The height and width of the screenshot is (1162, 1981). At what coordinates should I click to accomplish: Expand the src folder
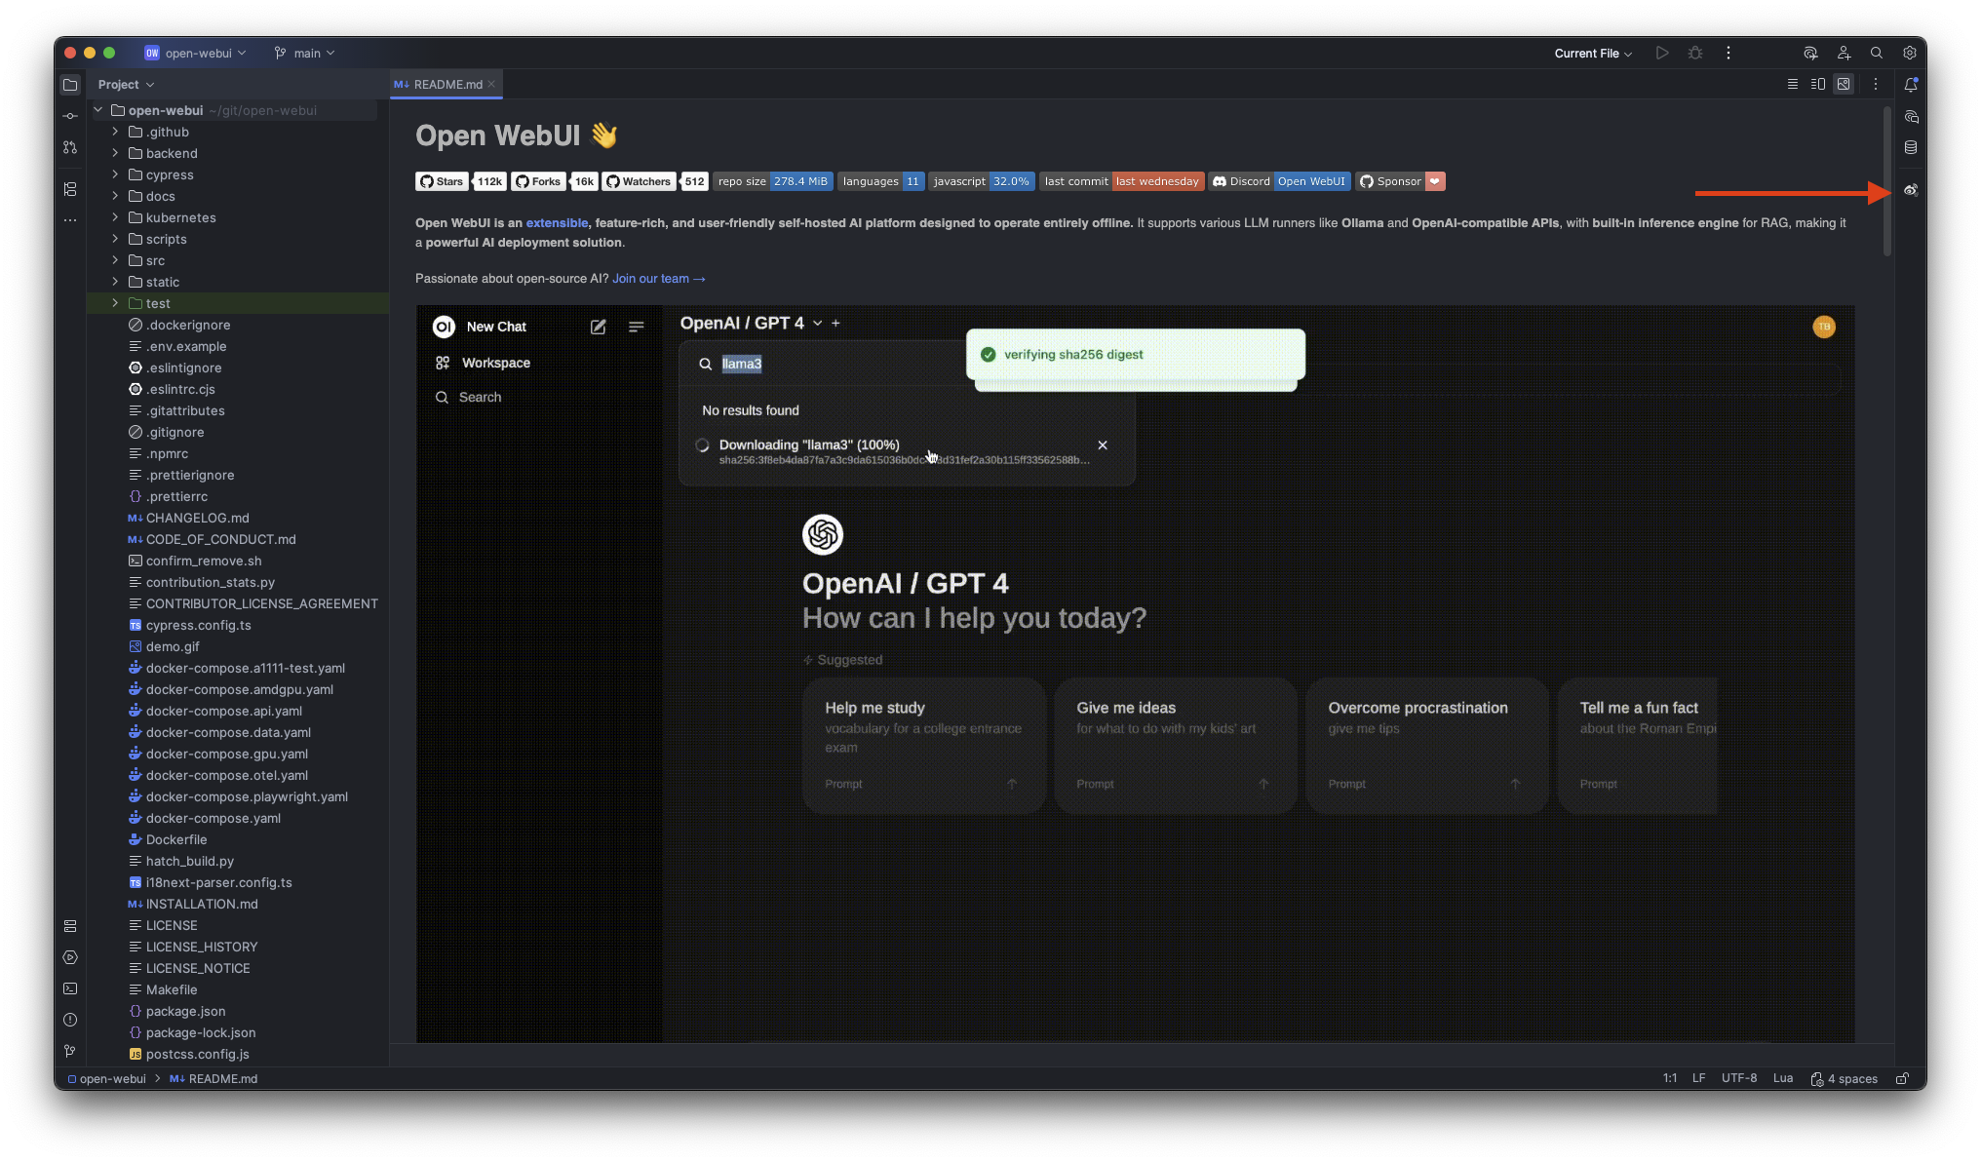[x=115, y=260]
